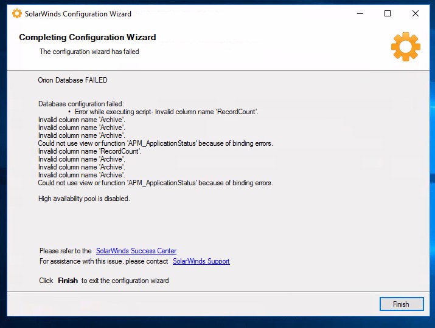Open the SolarWinds Success Center link

coord(136,251)
